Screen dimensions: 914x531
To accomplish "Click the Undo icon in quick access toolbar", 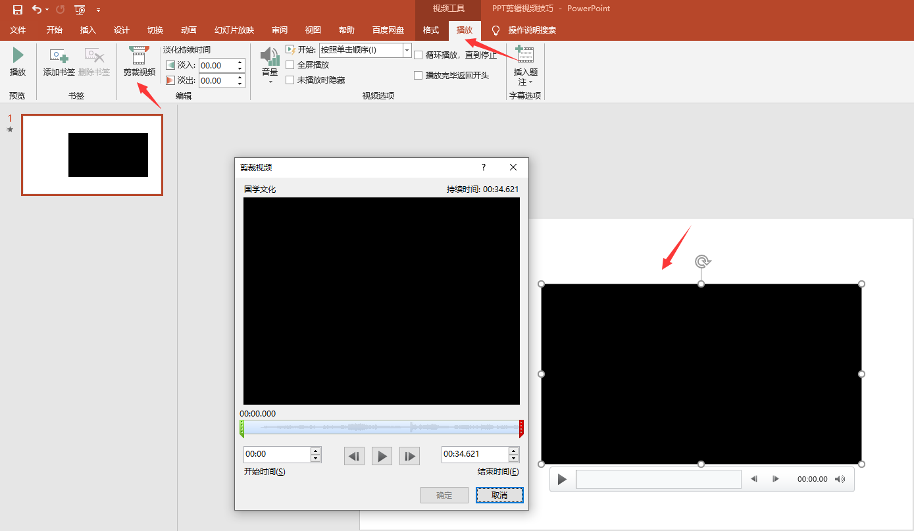I will [x=37, y=9].
